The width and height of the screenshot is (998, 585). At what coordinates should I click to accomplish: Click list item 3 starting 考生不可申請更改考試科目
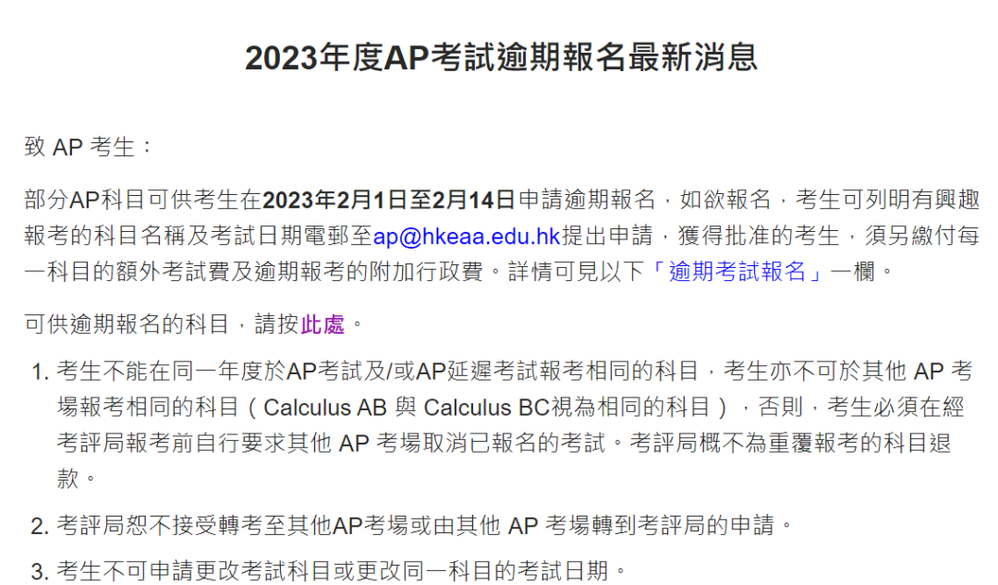click(x=342, y=570)
